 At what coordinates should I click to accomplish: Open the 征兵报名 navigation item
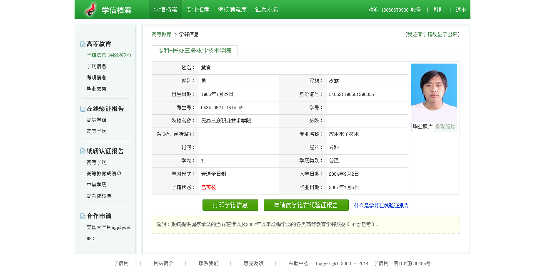[x=267, y=10]
